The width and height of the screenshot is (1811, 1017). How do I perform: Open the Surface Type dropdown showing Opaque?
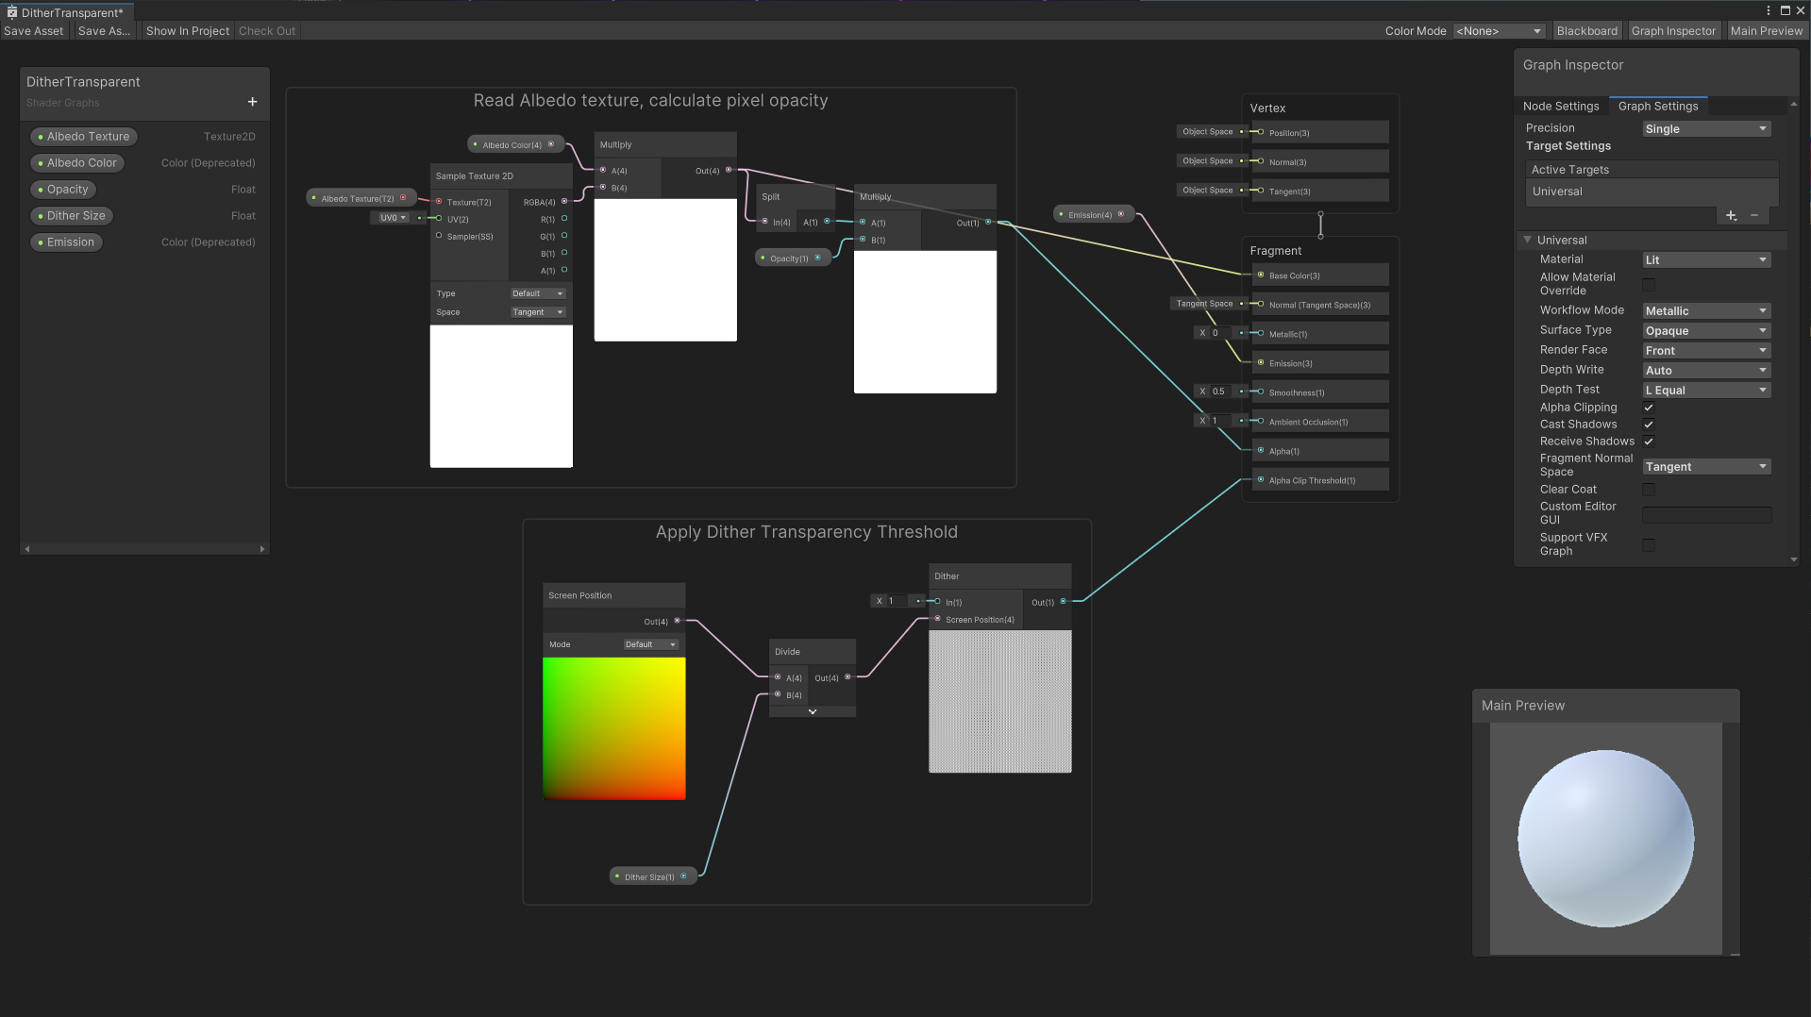pos(1705,330)
